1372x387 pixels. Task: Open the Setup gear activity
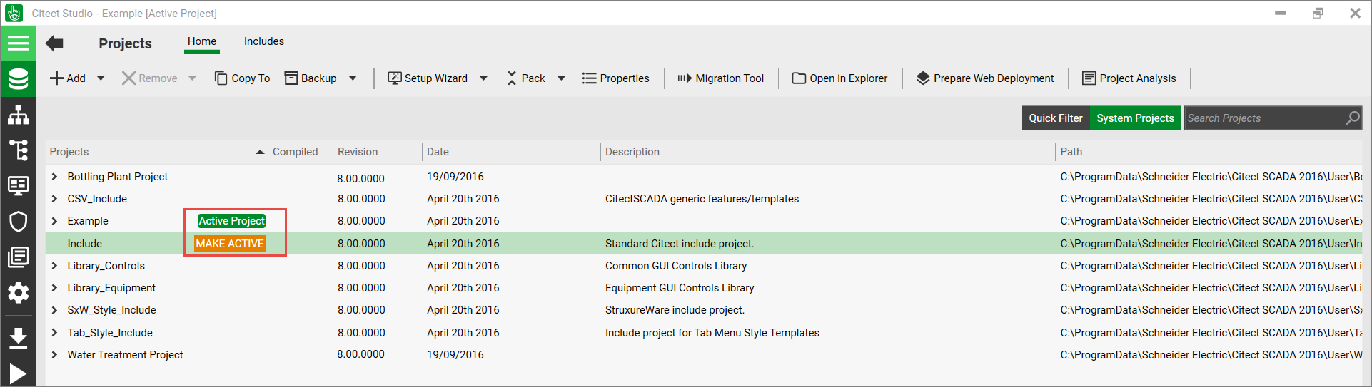pos(18,292)
